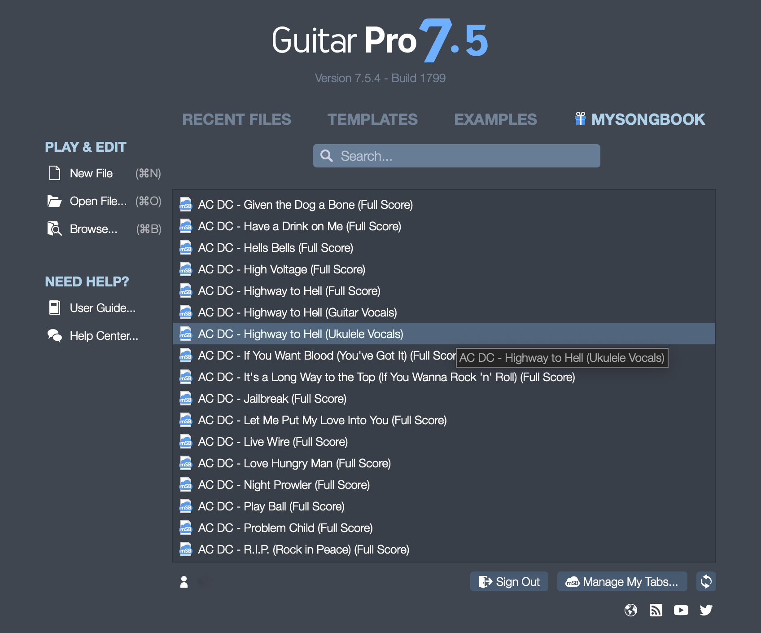The width and height of the screenshot is (761, 633).
Task: Switch to the TEMPLATES tab
Action: click(372, 119)
